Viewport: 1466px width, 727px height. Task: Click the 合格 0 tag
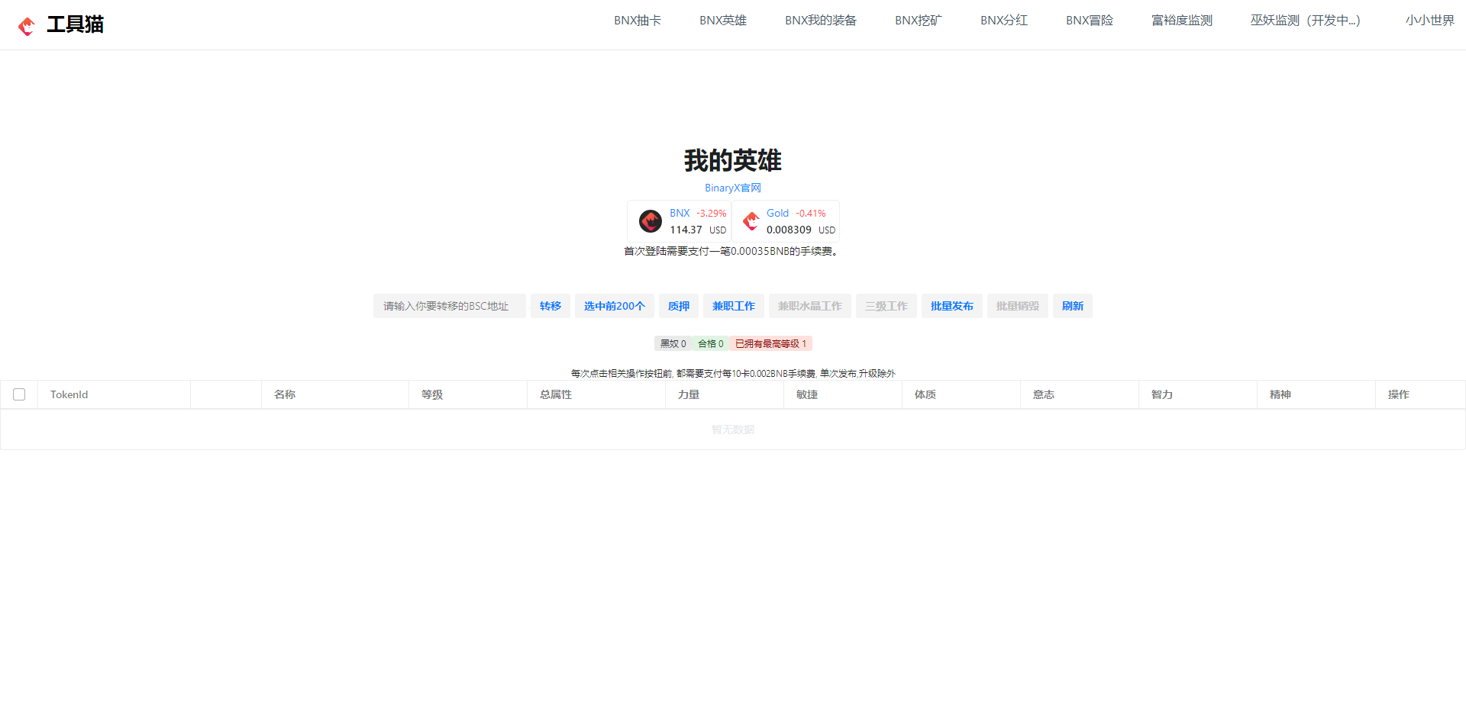click(711, 343)
